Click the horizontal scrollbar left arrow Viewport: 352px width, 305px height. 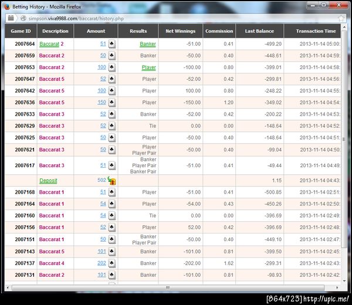click(8, 287)
